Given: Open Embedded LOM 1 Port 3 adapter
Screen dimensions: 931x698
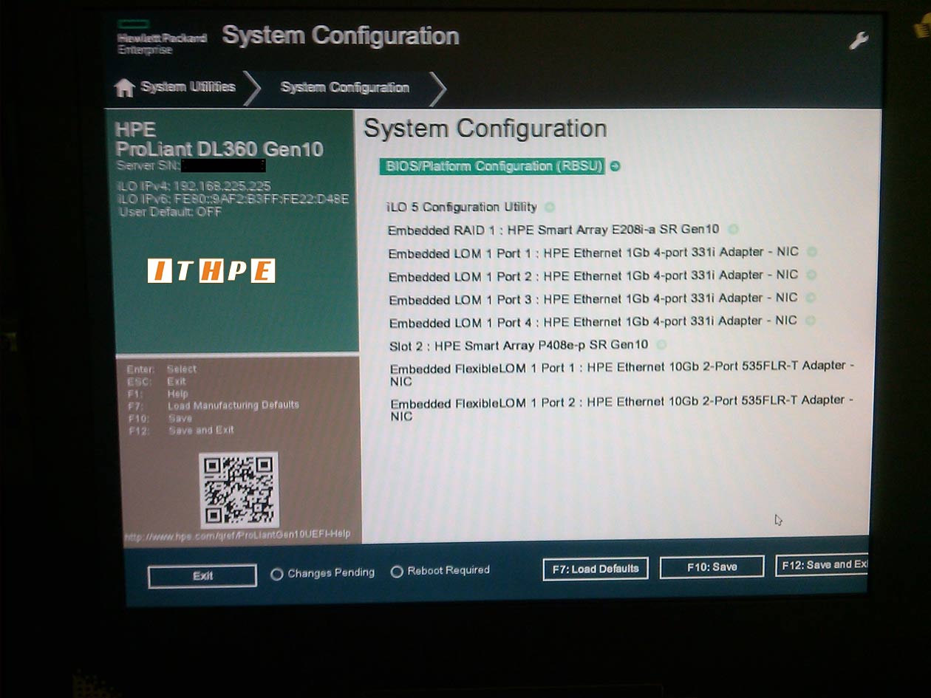Looking at the screenshot, I should tap(593, 299).
